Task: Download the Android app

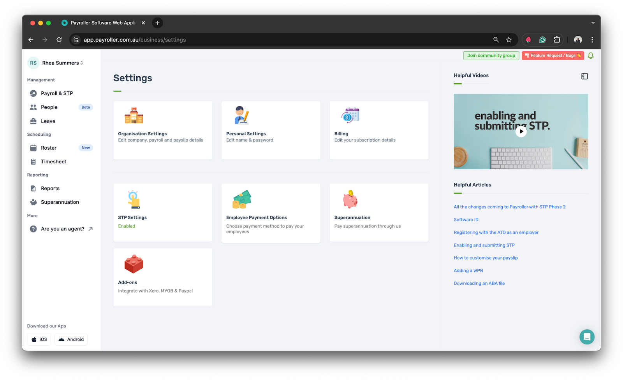Action: click(71, 339)
